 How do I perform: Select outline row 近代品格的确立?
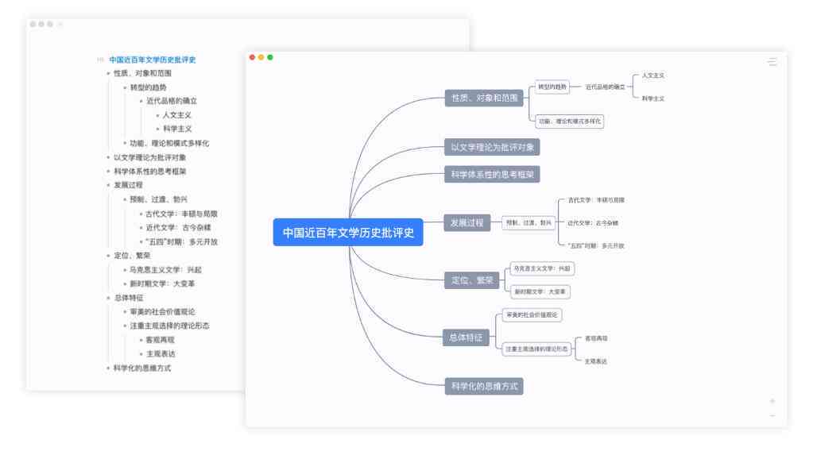[x=172, y=101]
